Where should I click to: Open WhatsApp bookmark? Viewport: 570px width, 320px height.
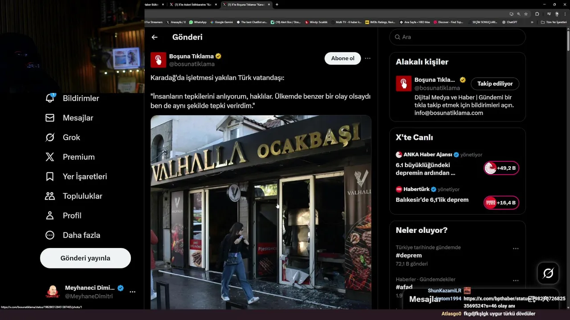tap(198, 22)
